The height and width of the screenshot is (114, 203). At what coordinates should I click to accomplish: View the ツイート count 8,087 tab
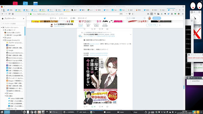coord(81,25)
